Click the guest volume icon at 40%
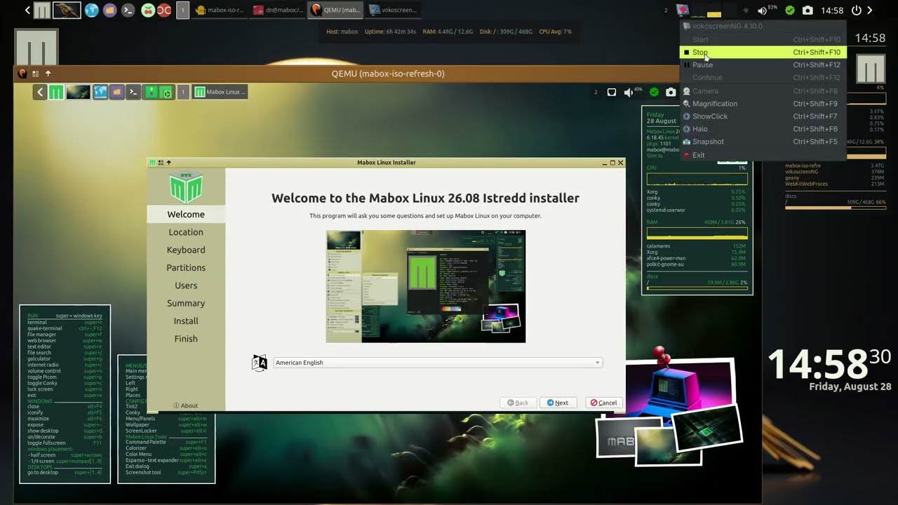The image size is (898, 505). pyautogui.click(x=634, y=92)
